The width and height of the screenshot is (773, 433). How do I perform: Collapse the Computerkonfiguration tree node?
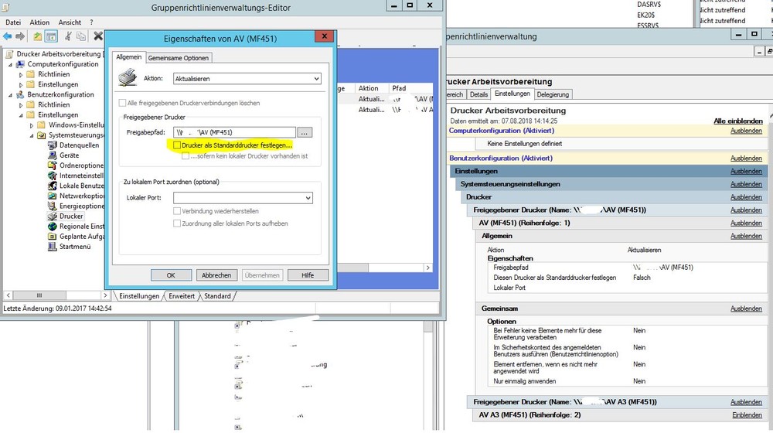11,64
